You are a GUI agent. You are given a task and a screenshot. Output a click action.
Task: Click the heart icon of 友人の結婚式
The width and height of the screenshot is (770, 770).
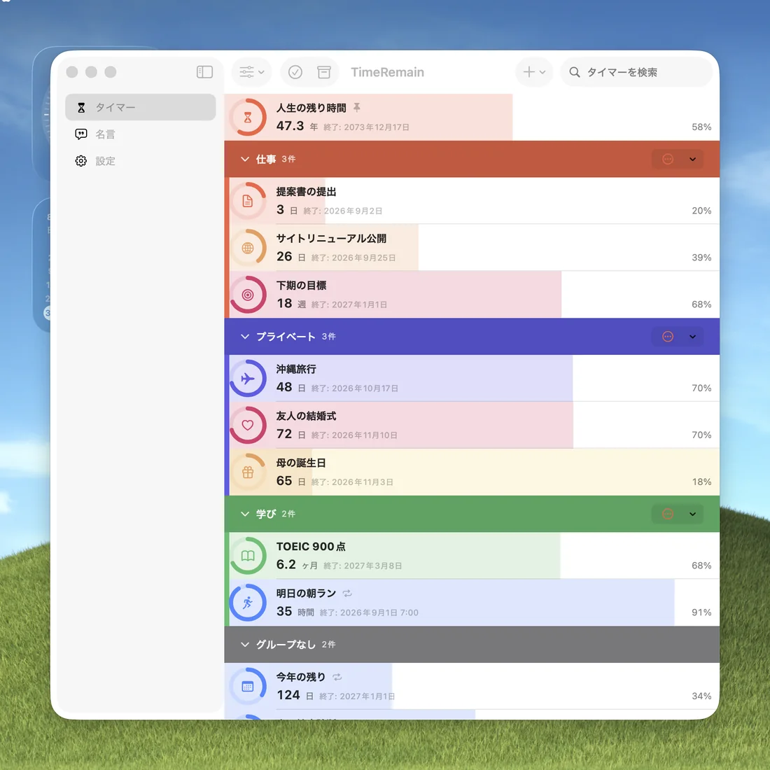coord(248,426)
